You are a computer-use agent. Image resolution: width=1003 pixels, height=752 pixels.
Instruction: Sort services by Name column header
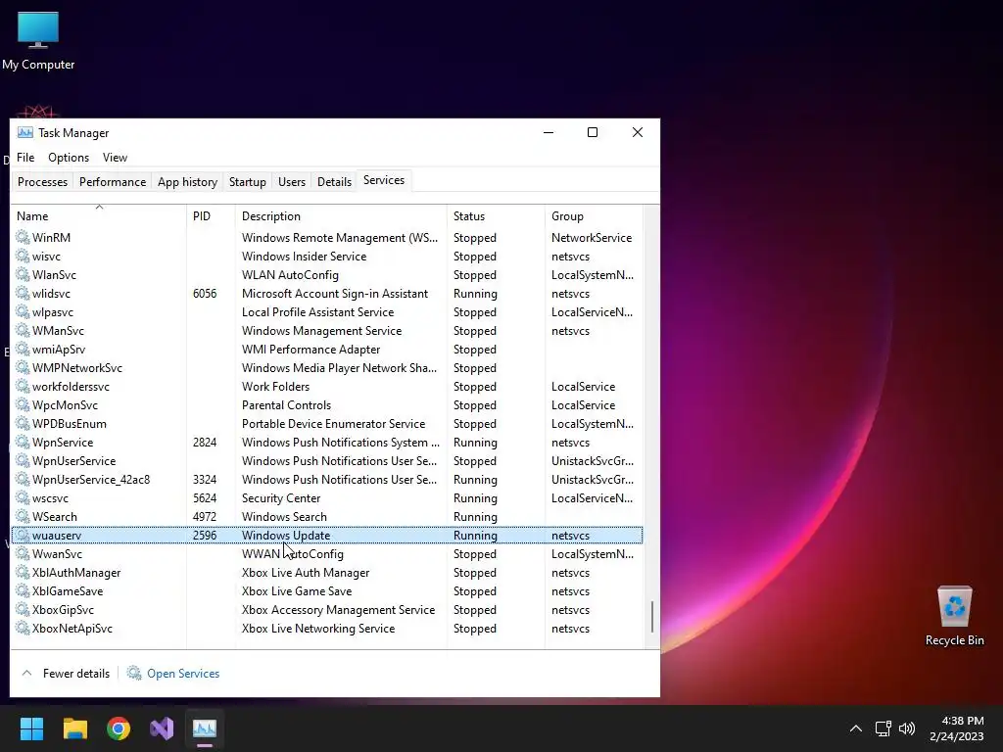coord(99,216)
